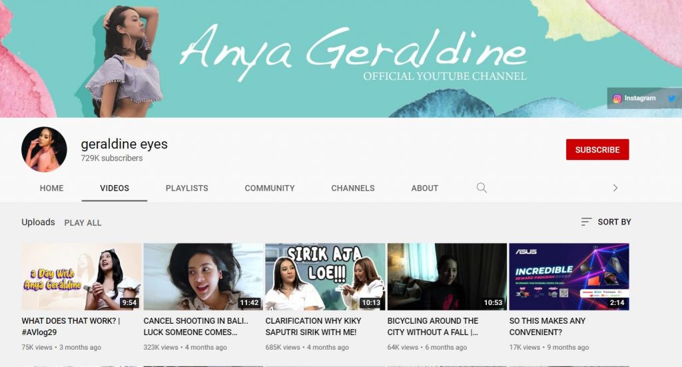
Task: Open the ASUS Incredible video thumbnail
Action: (x=569, y=276)
